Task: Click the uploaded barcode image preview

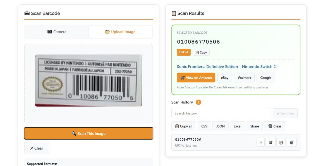Action: 88,80
